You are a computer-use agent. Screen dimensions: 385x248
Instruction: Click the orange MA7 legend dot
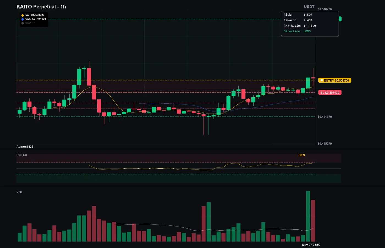point(23,15)
